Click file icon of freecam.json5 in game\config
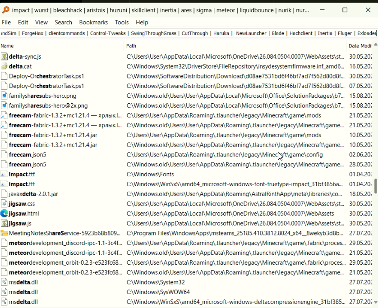 point(4,155)
